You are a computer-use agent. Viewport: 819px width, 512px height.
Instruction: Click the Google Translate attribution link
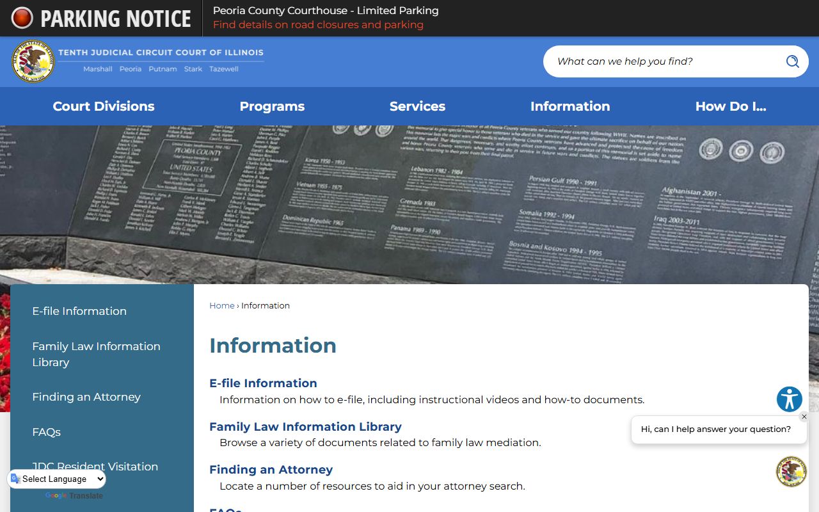[74, 496]
